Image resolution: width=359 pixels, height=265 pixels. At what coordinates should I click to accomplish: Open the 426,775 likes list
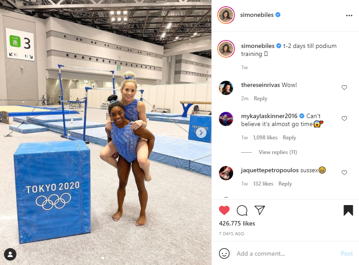click(x=237, y=223)
